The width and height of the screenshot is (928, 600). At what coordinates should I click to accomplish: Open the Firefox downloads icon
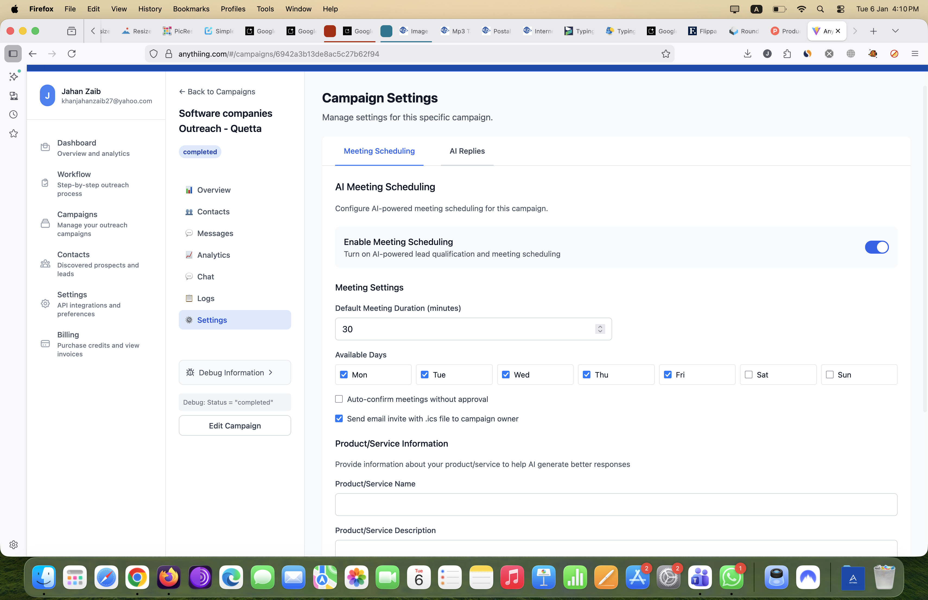748,54
